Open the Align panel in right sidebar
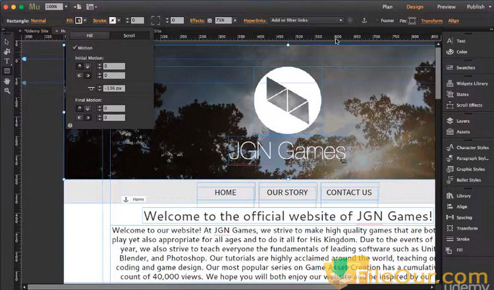 point(457,206)
